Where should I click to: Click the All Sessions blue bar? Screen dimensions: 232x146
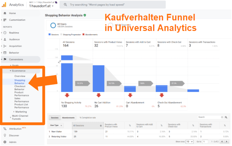coord(67,74)
